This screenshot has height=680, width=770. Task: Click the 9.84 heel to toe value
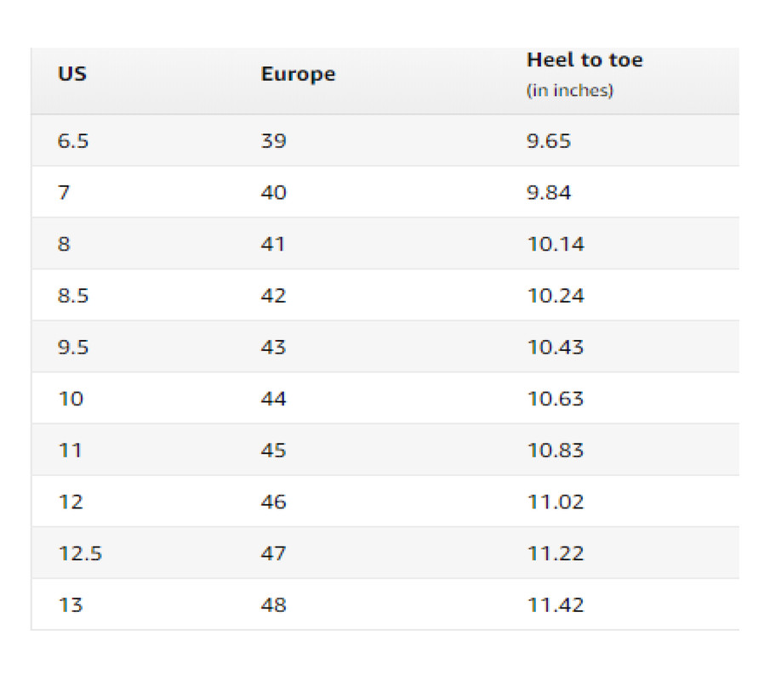coord(549,193)
